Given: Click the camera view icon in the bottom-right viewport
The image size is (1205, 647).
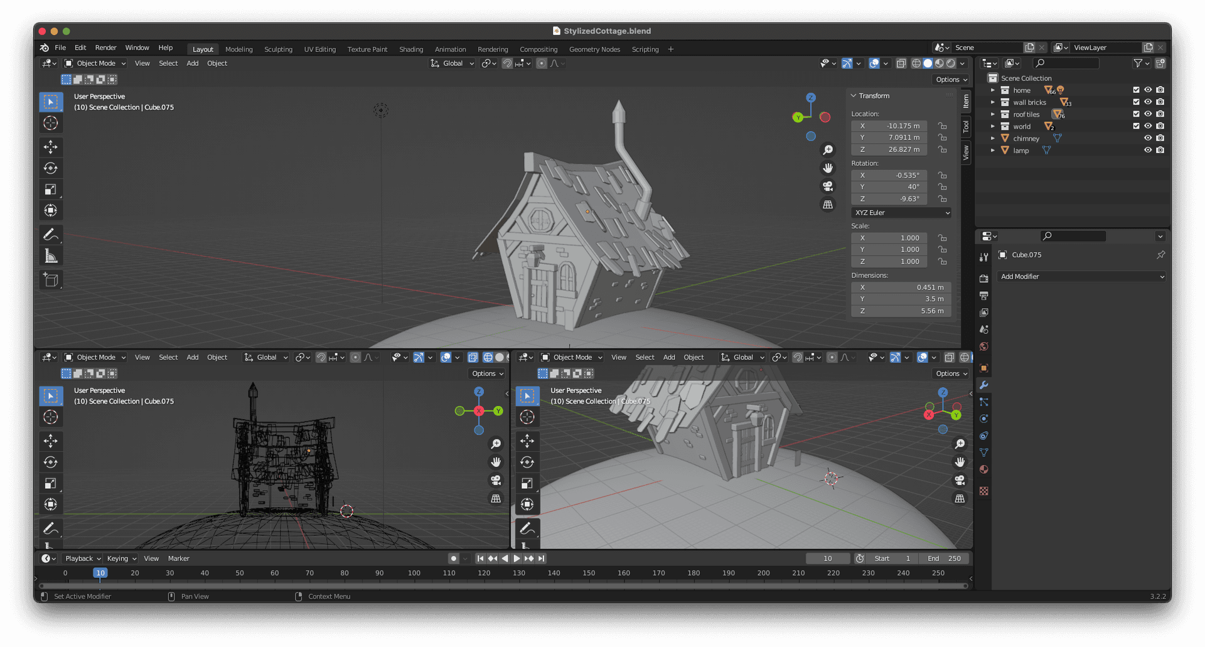Looking at the screenshot, I should point(960,481).
